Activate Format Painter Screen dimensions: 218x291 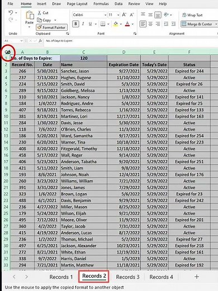click(51, 27)
